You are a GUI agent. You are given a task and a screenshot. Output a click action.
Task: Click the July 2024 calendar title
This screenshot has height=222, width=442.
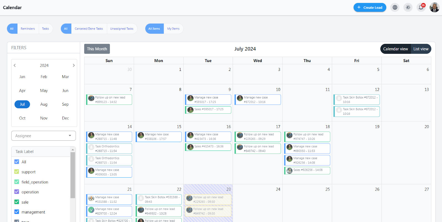pyautogui.click(x=245, y=49)
